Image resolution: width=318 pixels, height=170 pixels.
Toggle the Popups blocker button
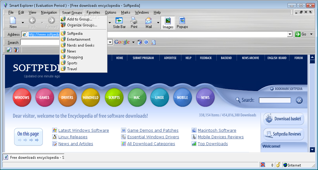(182, 23)
